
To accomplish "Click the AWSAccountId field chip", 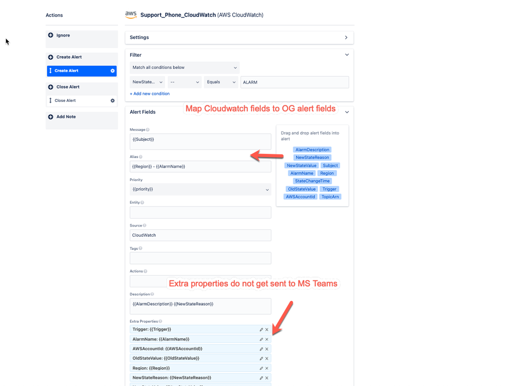I will (x=300, y=197).
